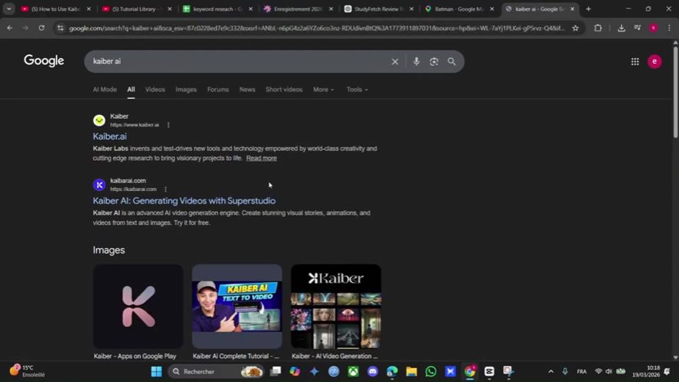
Task: Open the https://www.kaiber.ai URL line
Action: coord(134,125)
